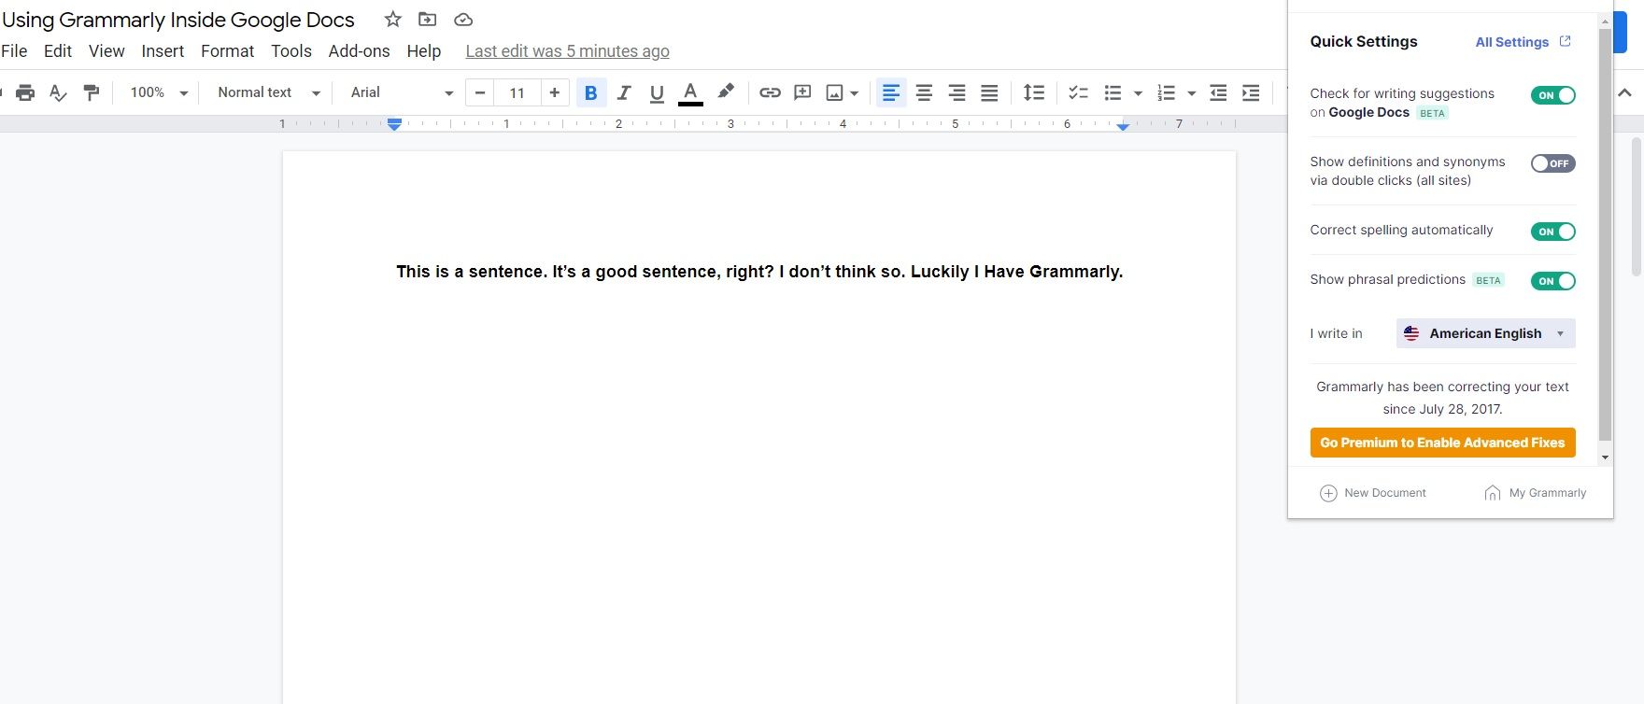
Task: Click the left indent marker on the ruler
Action: pos(394,123)
